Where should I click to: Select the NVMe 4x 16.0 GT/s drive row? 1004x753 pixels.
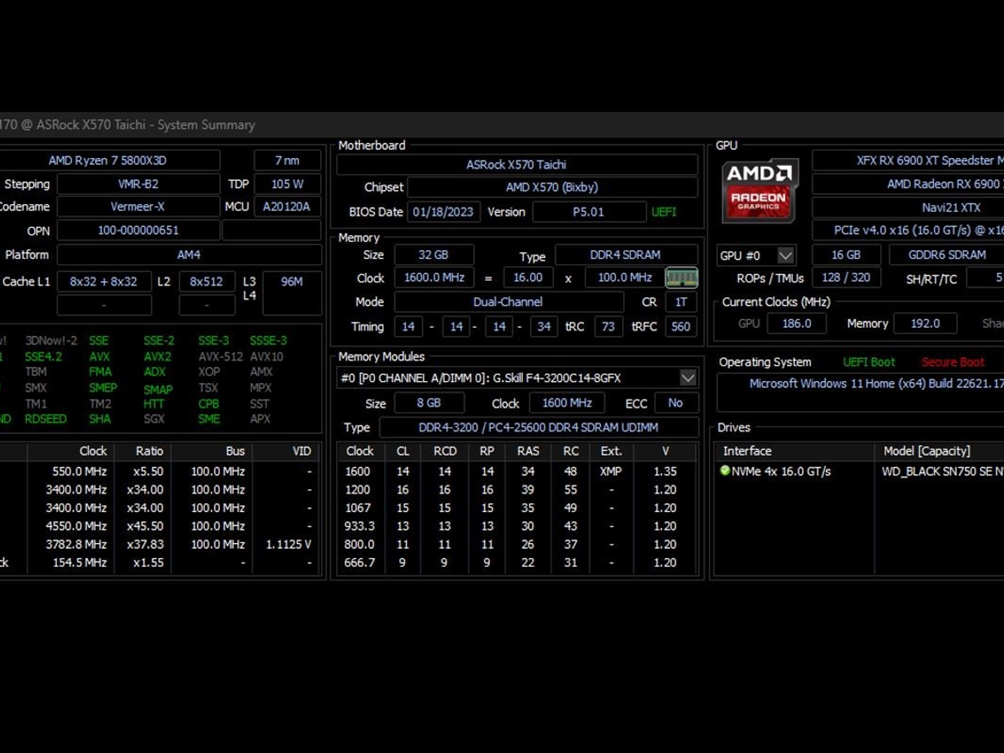859,471
